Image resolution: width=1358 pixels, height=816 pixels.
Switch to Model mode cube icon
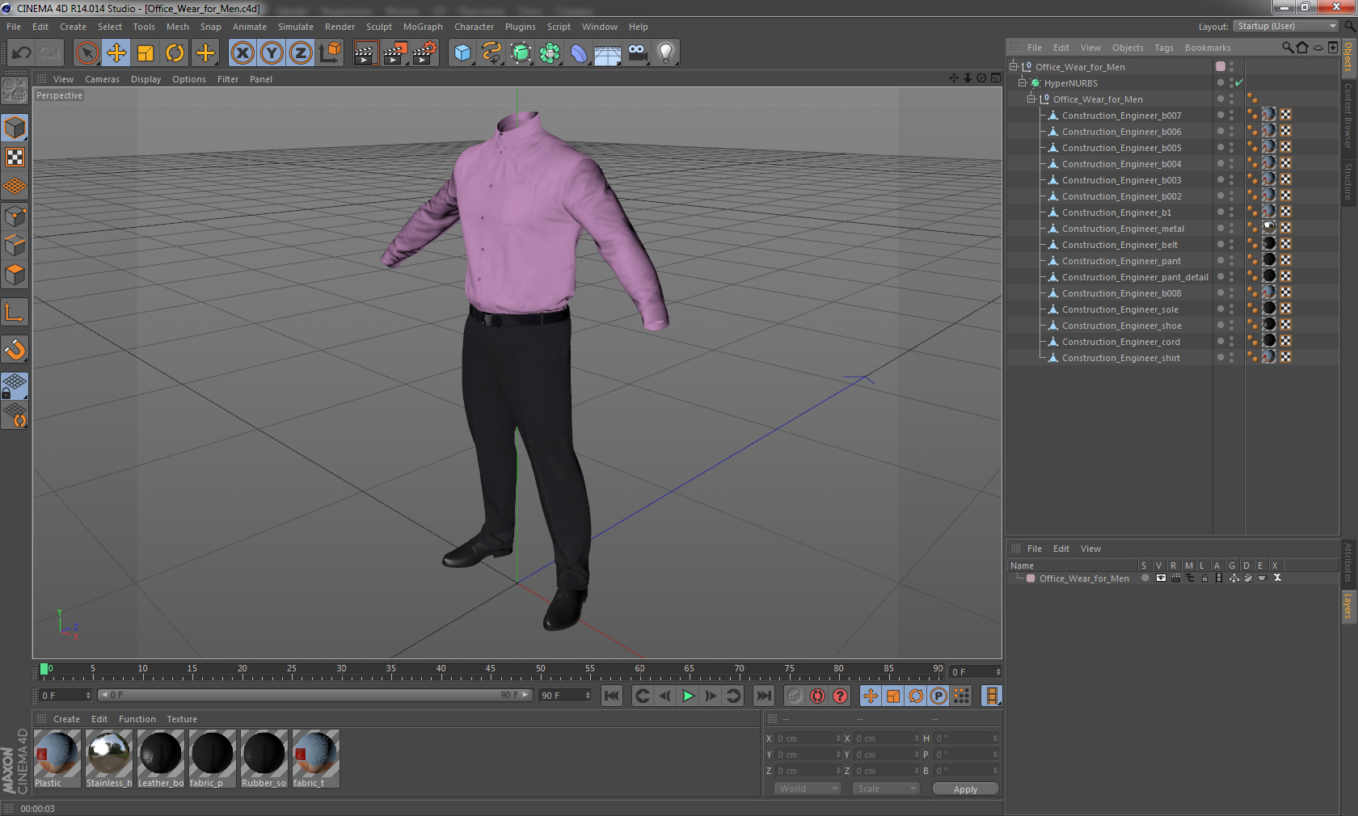pos(15,128)
